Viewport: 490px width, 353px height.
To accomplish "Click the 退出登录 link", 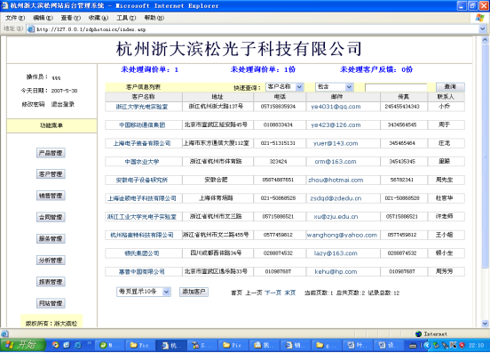I will click(63, 104).
